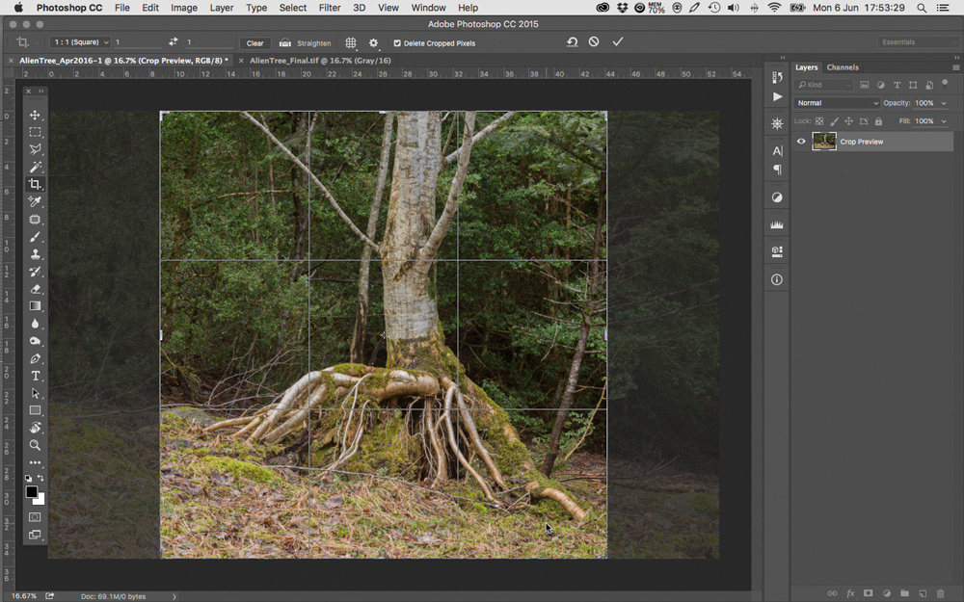Open the Filter menu
Image resolution: width=964 pixels, height=602 pixels.
[330, 8]
